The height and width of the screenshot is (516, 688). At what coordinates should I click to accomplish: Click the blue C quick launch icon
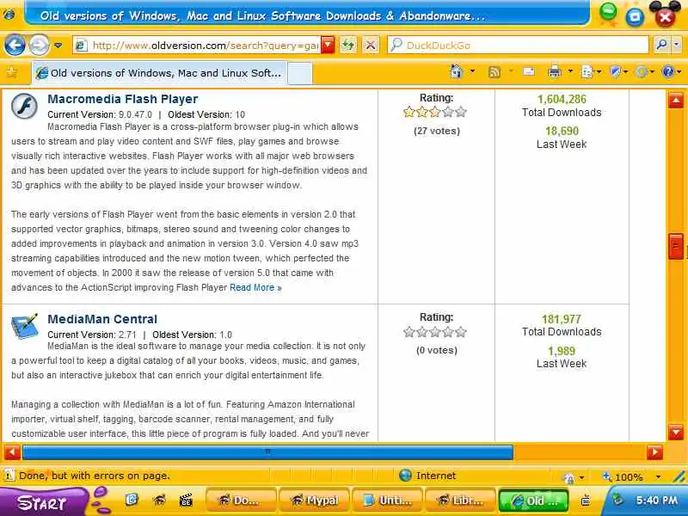tap(132, 500)
